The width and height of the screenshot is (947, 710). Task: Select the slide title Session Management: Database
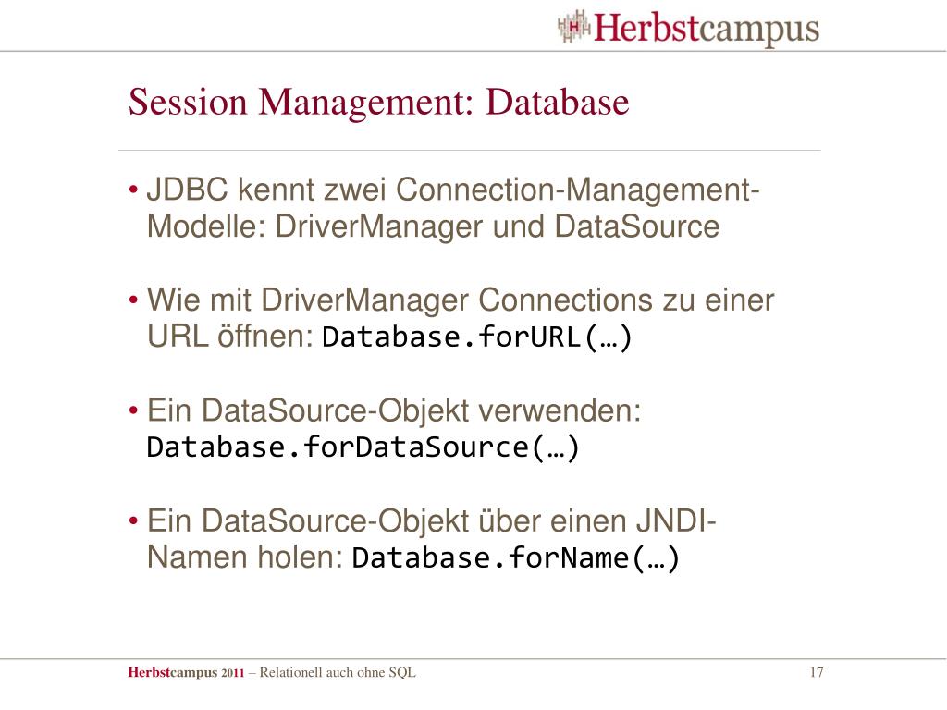tap(378, 103)
